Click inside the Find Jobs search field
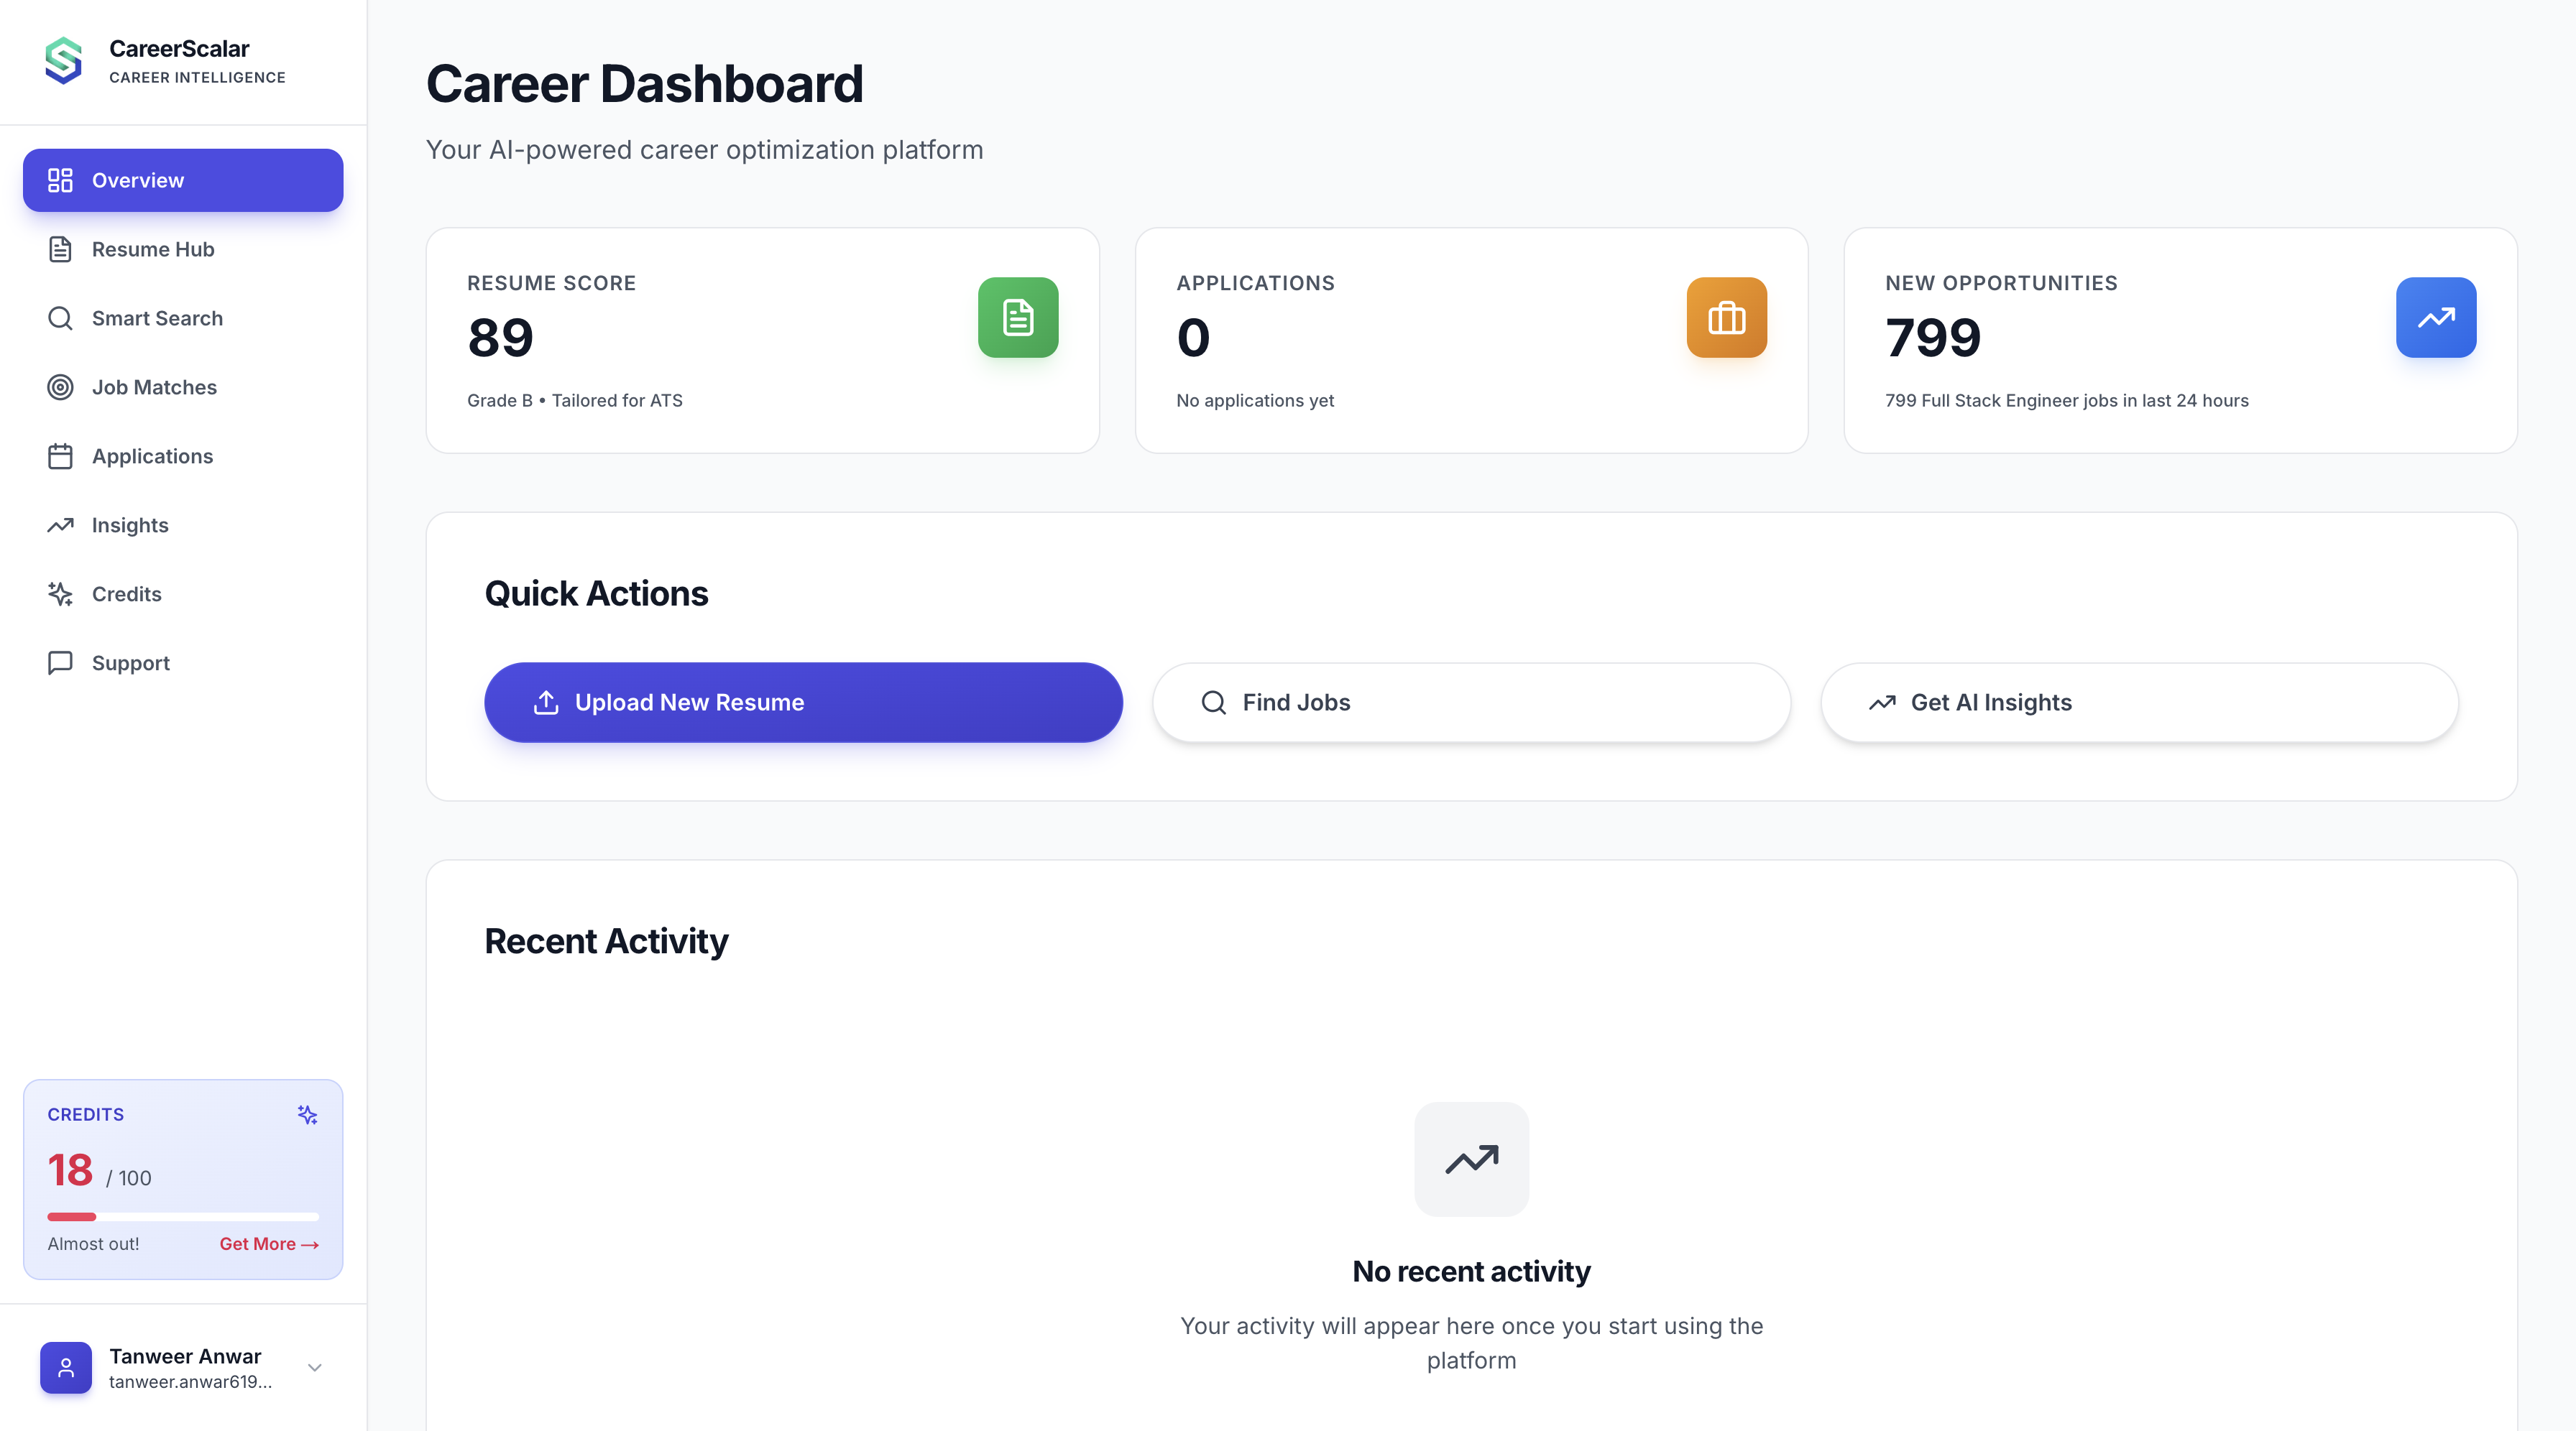 (1470, 703)
